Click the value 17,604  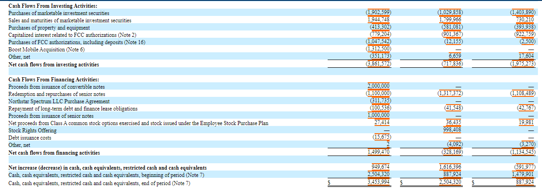pyautogui.click(x=526, y=57)
